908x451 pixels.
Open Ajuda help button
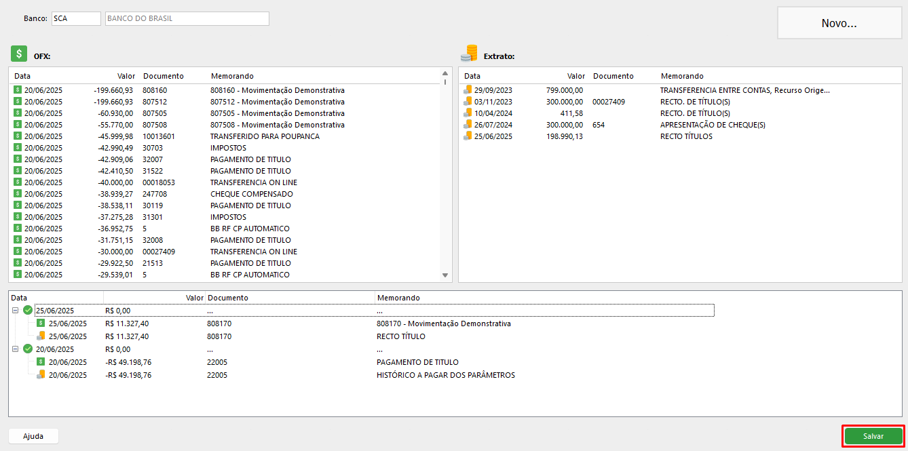(x=33, y=436)
